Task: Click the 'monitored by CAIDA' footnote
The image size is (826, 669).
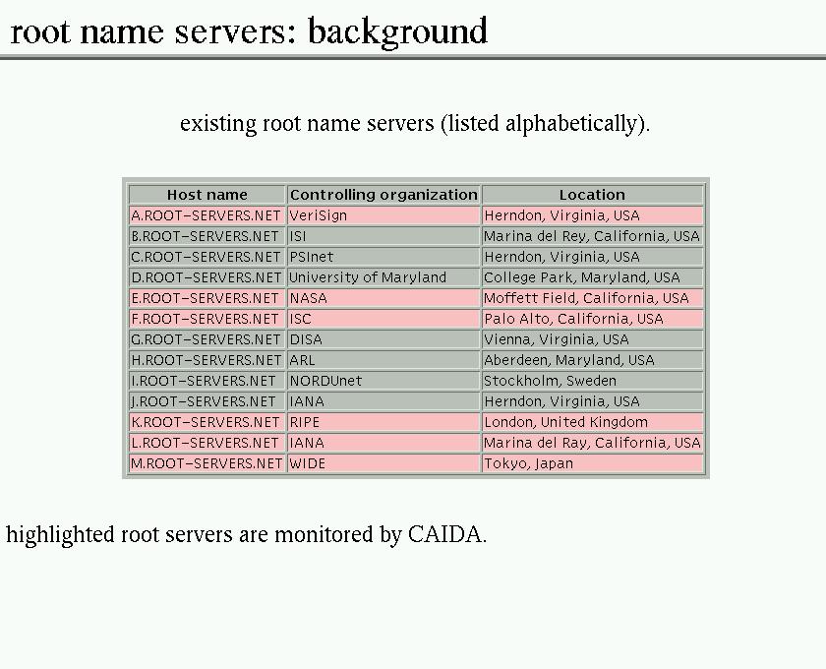Action: (246, 535)
